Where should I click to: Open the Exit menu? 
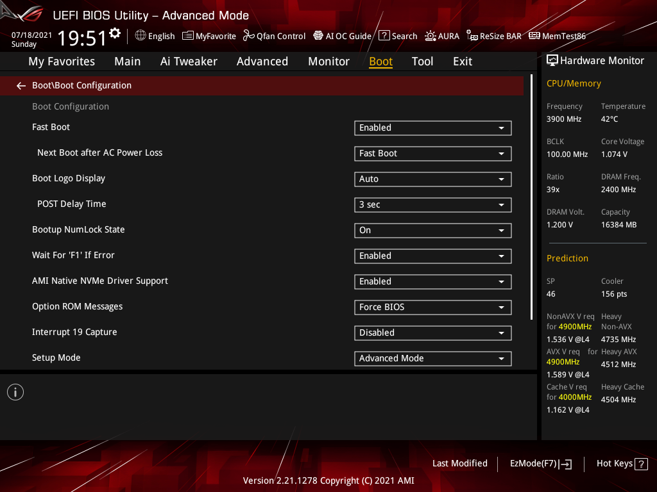click(x=462, y=61)
